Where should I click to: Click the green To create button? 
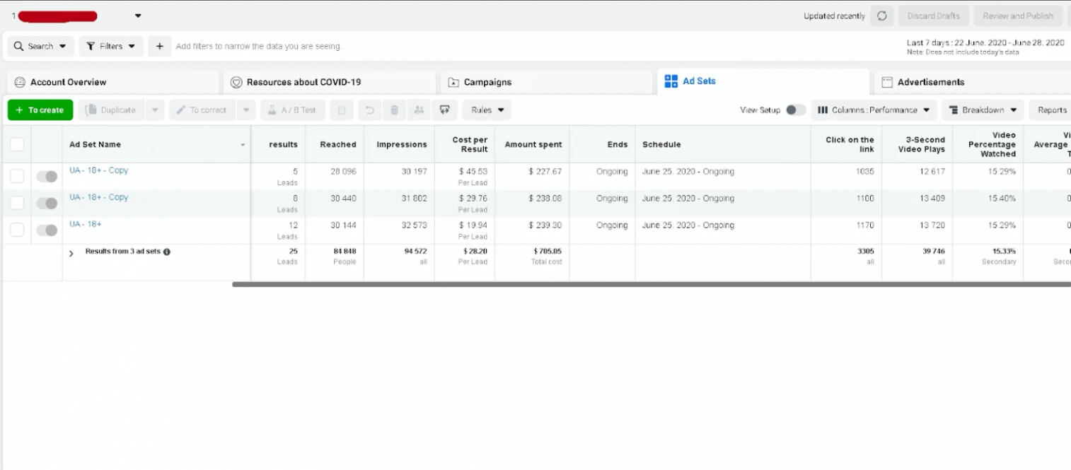(x=40, y=110)
